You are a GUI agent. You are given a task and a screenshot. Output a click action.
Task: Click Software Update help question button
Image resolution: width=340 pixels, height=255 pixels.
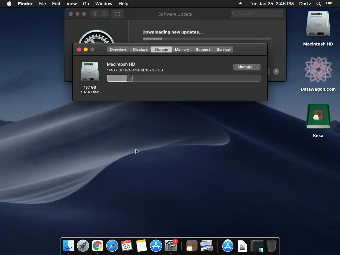[x=276, y=72]
